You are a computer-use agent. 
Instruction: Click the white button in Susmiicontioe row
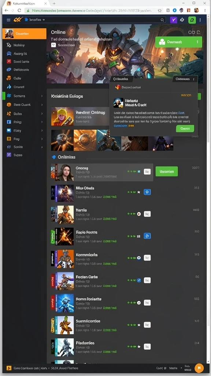click(147, 325)
